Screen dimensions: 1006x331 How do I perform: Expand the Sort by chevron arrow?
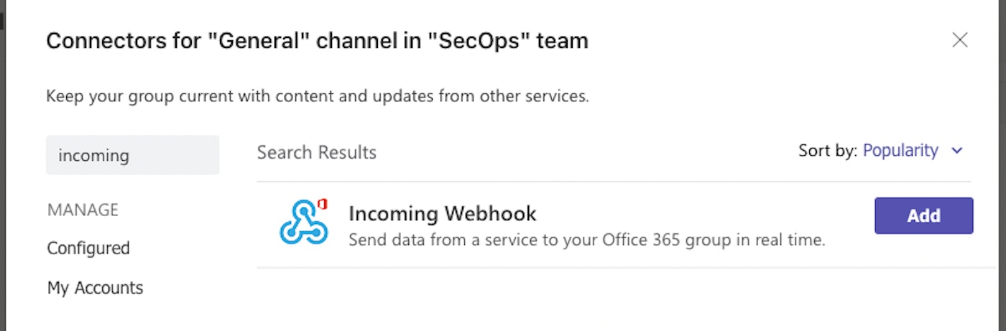pyautogui.click(x=956, y=151)
